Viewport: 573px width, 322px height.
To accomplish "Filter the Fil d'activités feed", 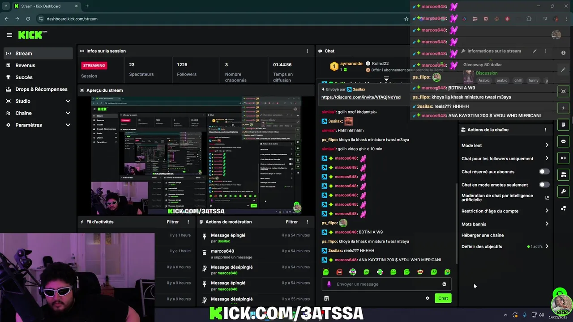I will point(173,222).
